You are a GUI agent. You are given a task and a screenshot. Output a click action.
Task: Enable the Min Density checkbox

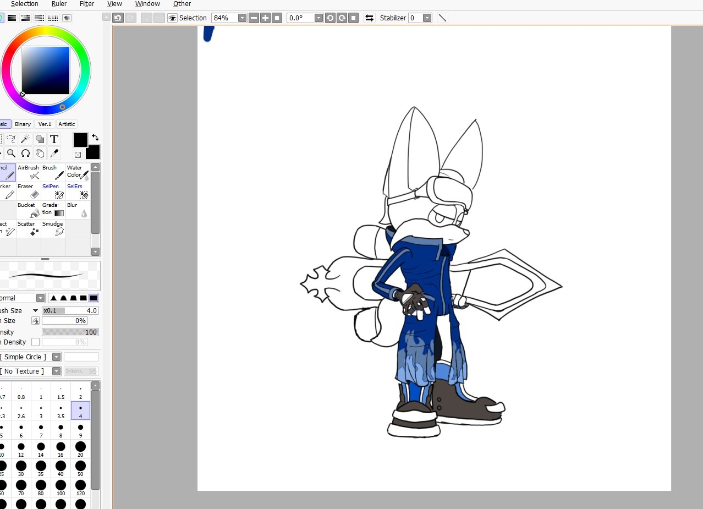36,342
